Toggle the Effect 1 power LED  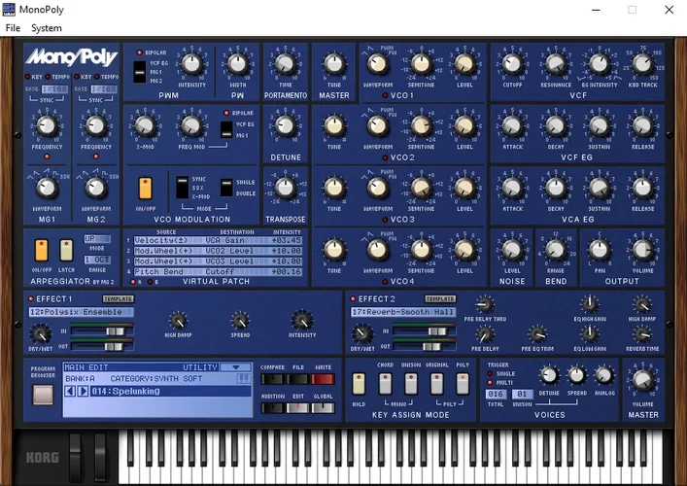tap(31, 299)
